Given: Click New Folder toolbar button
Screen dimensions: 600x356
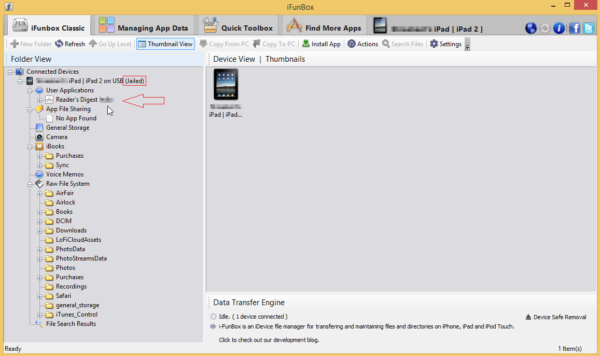Looking at the screenshot, I should pyautogui.click(x=31, y=44).
